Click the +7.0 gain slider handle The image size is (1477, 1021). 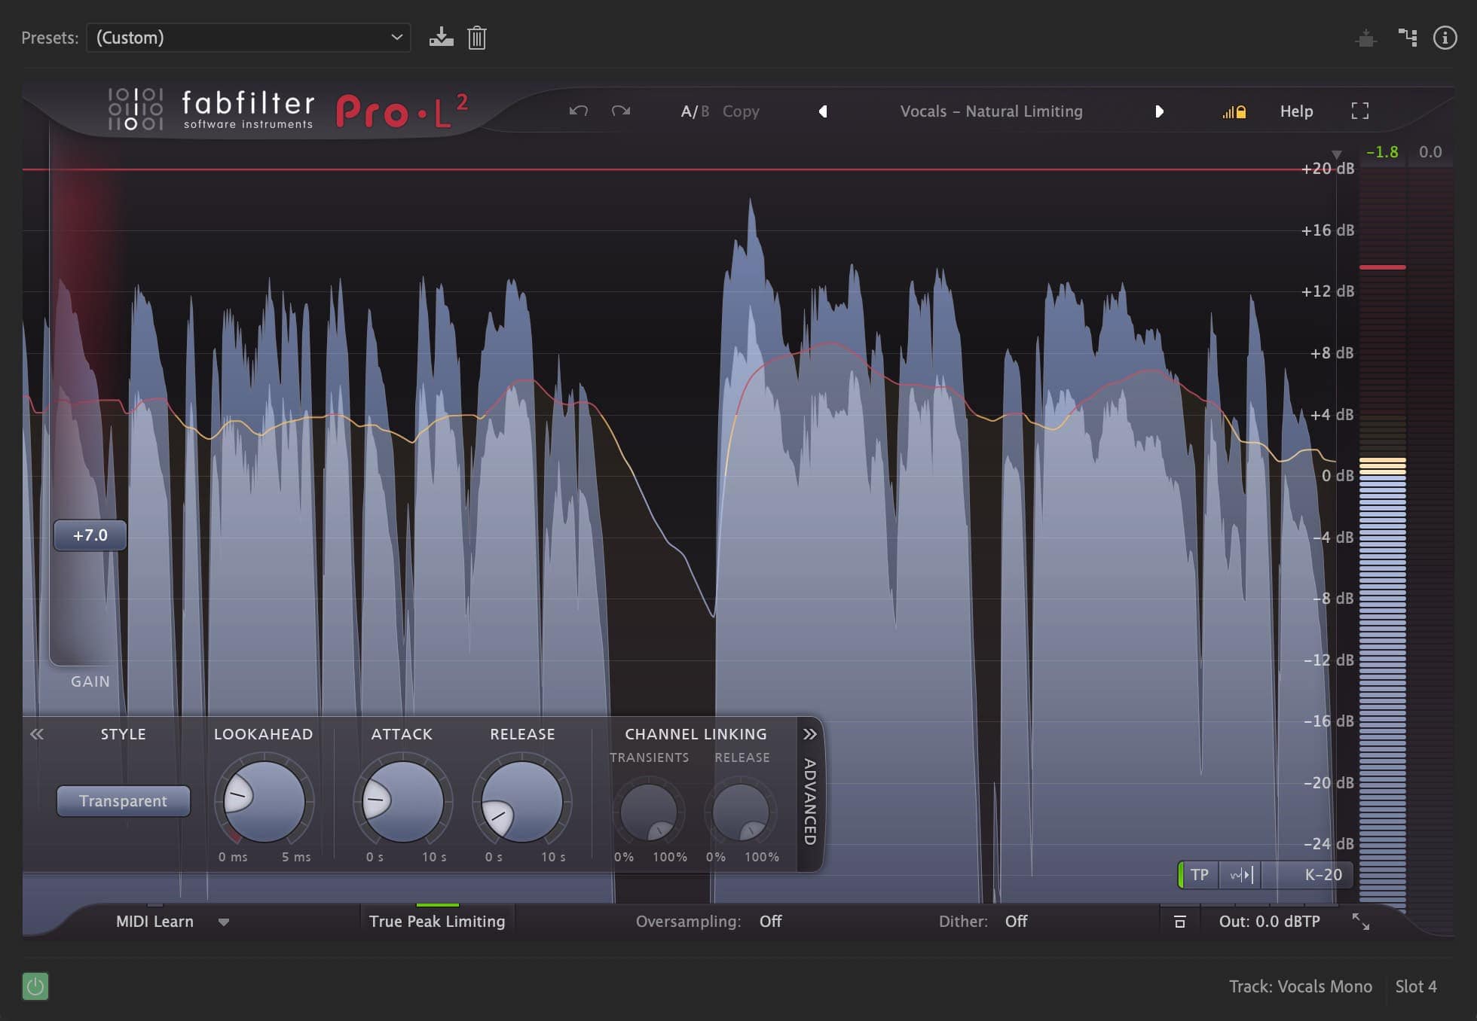pyautogui.click(x=90, y=535)
